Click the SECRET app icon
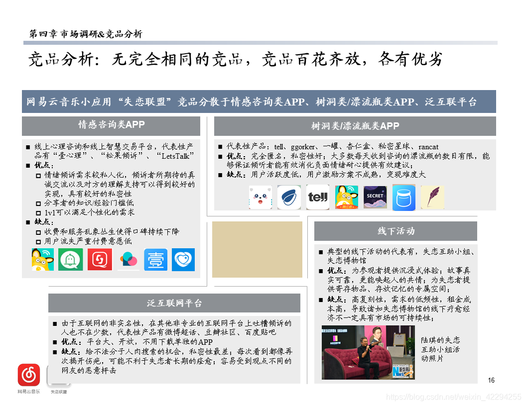This screenshot has height=406, width=526. (375, 198)
